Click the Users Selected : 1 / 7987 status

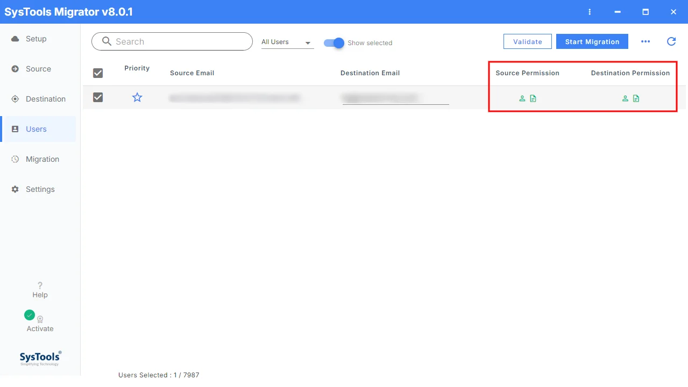click(x=159, y=375)
